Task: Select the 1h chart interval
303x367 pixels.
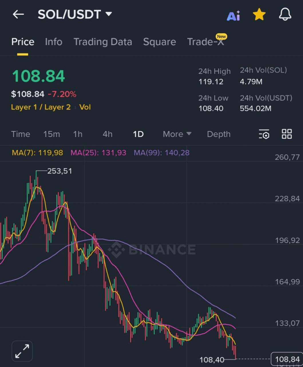Action: (78, 134)
